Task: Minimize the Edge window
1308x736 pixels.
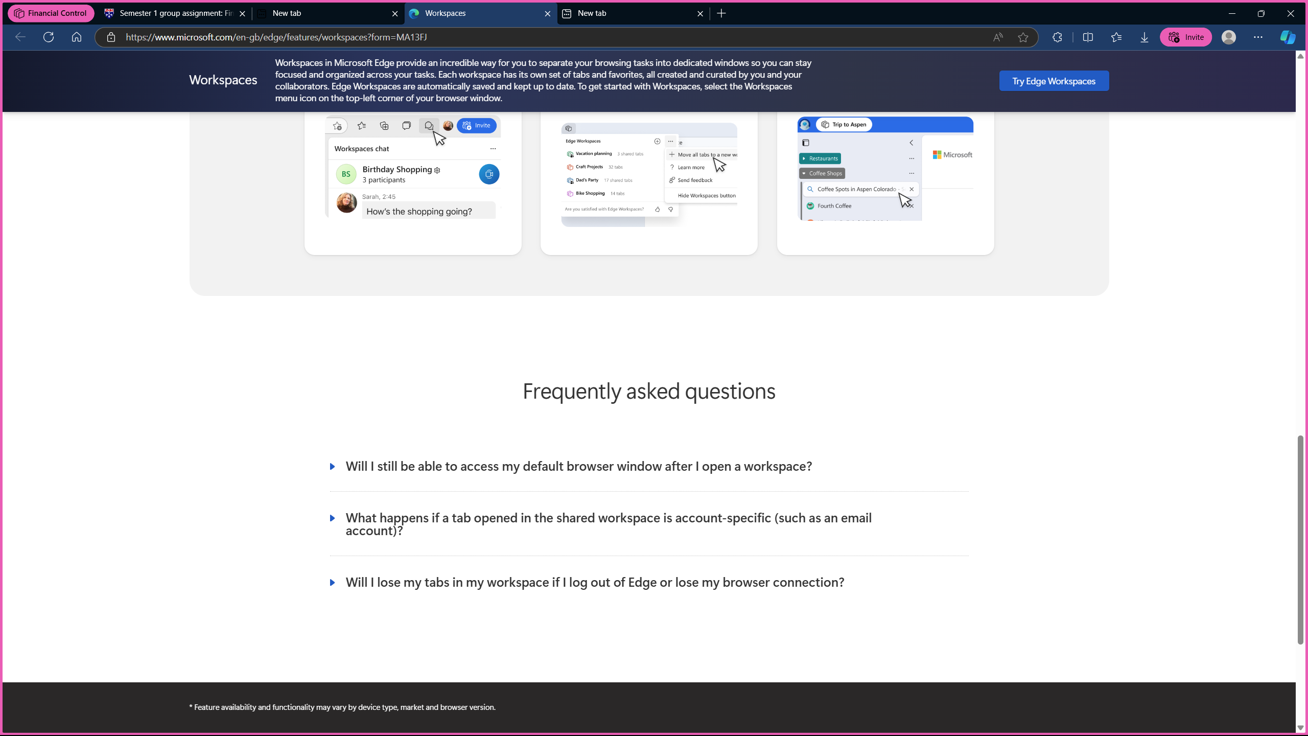Action: click(x=1232, y=13)
